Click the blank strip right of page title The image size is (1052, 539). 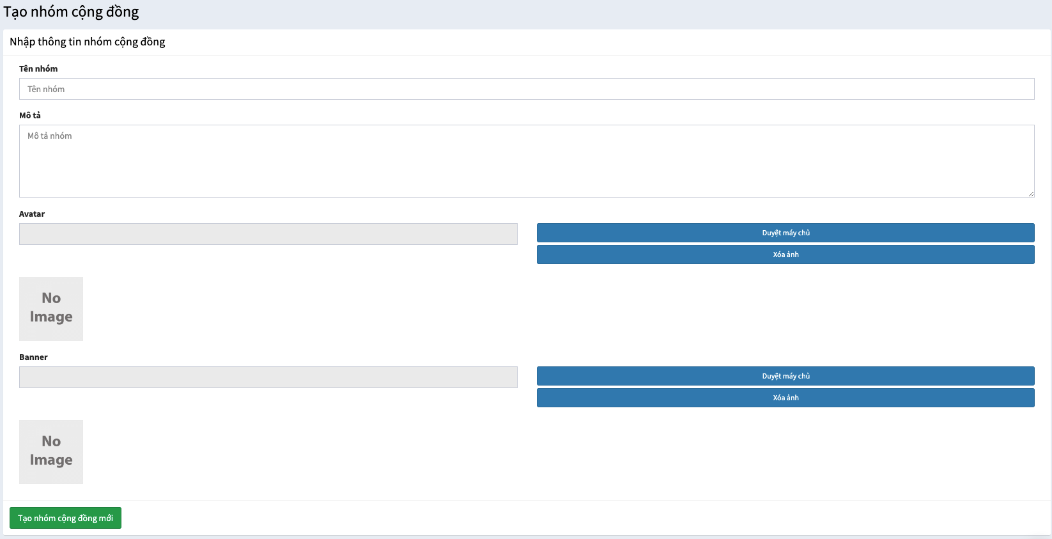(x=575, y=13)
